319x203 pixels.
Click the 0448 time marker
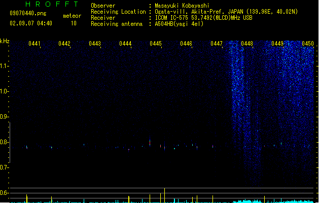click(x=247, y=44)
